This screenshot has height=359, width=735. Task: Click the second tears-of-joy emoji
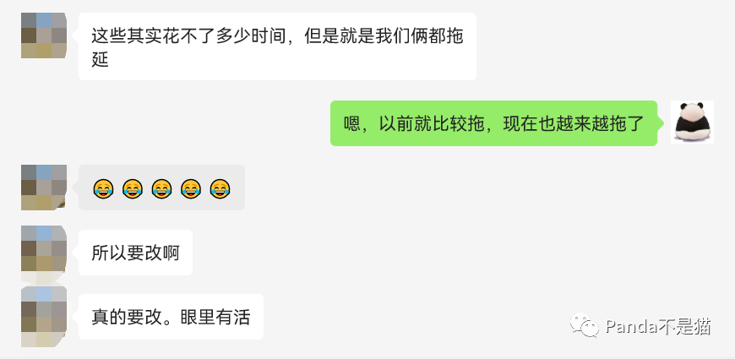pyautogui.click(x=132, y=188)
